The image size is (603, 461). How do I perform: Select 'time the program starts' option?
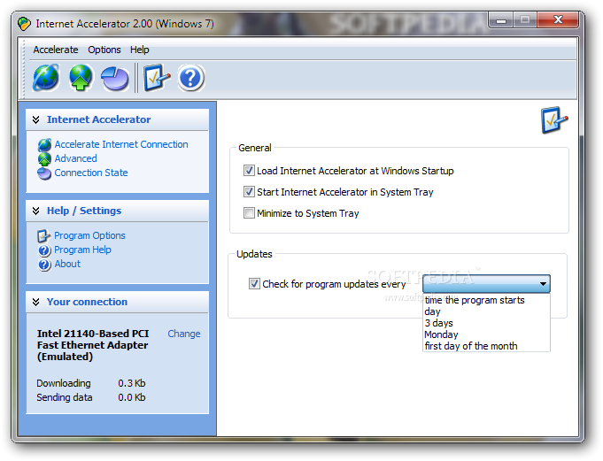[486, 300]
